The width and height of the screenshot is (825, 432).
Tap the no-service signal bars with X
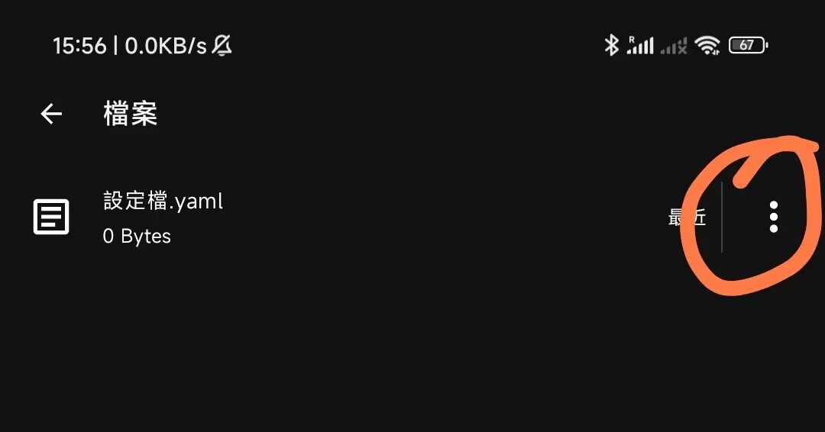[674, 47]
